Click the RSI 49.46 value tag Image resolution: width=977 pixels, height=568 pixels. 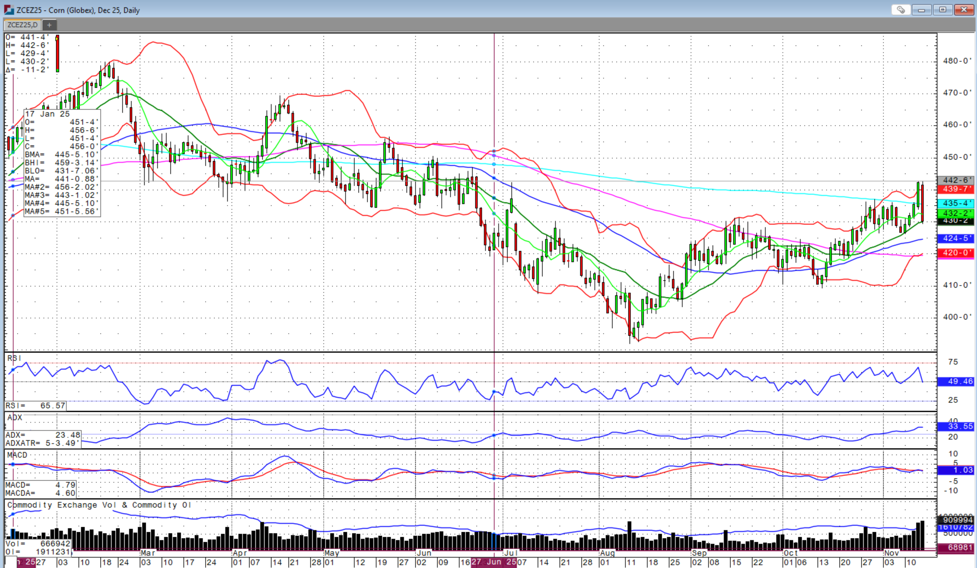point(955,381)
